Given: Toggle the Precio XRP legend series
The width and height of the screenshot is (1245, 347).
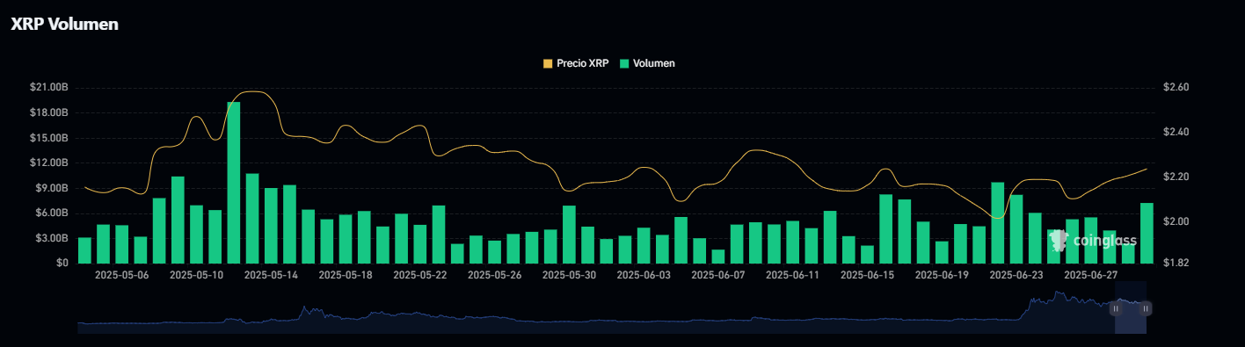Looking at the screenshot, I should [577, 64].
